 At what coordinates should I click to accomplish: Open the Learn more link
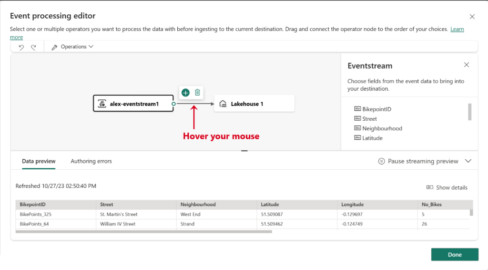tap(457, 29)
